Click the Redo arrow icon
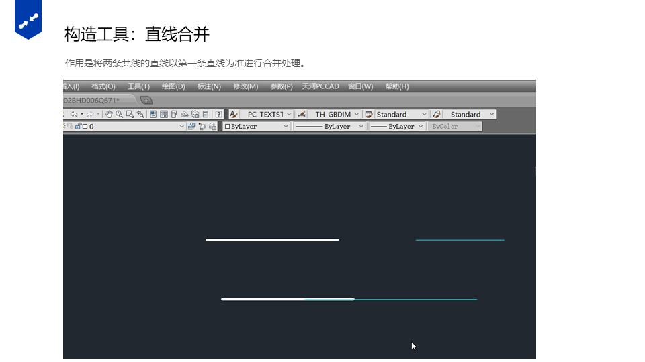This screenshot has width=645, height=362. point(89,114)
